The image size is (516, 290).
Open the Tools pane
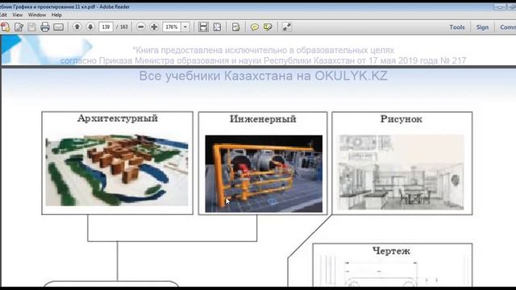[457, 27]
